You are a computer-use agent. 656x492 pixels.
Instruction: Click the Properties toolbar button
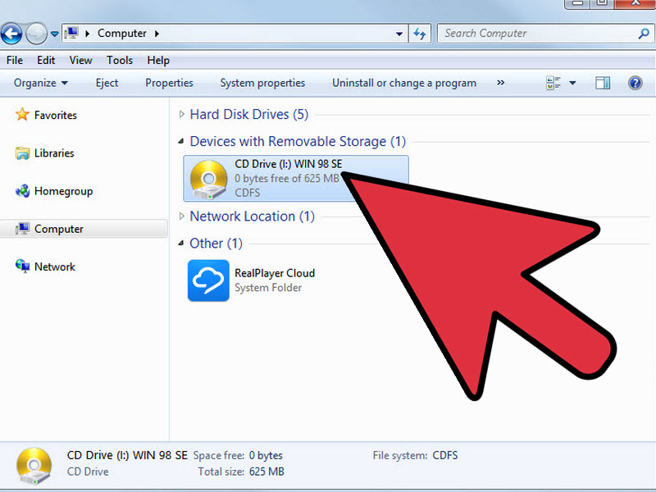click(169, 83)
